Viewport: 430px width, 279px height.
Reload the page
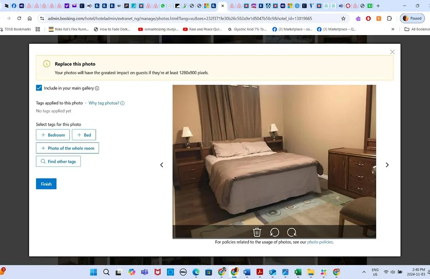19,18
